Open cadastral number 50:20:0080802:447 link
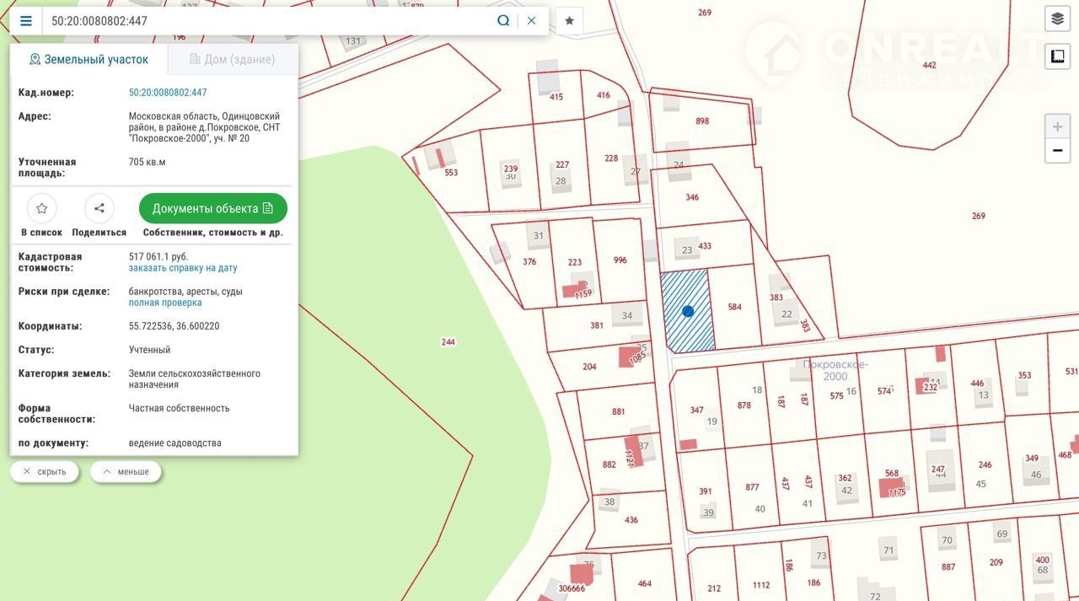Viewport: 1079px width, 601px height. [x=168, y=93]
